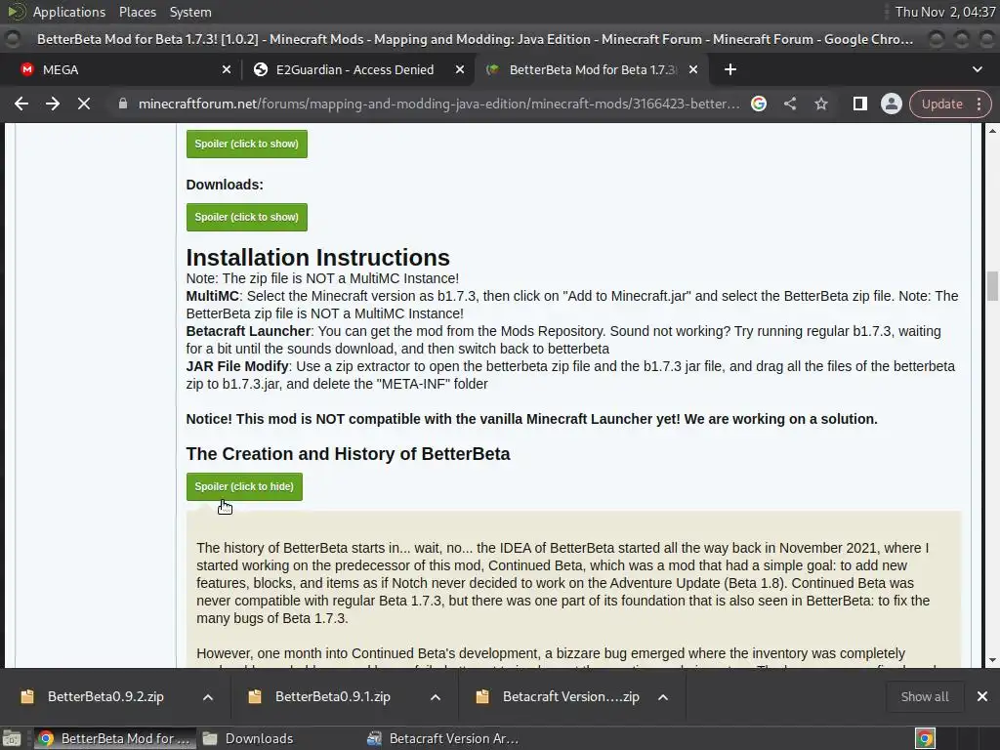
Task: Hide the Creation and History spoiler
Action: [244, 487]
